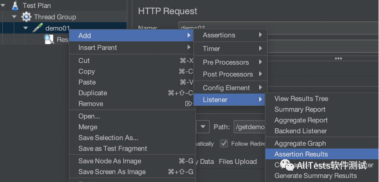The width and height of the screenshot is (379, 182).
Task: Choose Save Node As Image
Action: pyautogui.click(x=110, y=161)
